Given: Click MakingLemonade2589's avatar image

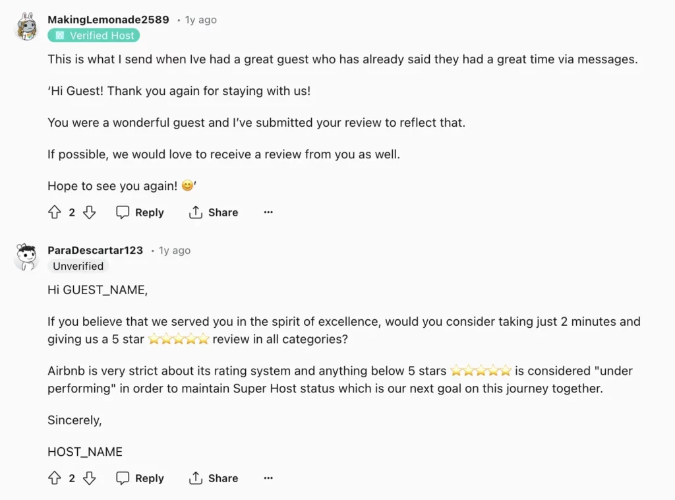Looking at the screenshot, I should coord(26,26).
